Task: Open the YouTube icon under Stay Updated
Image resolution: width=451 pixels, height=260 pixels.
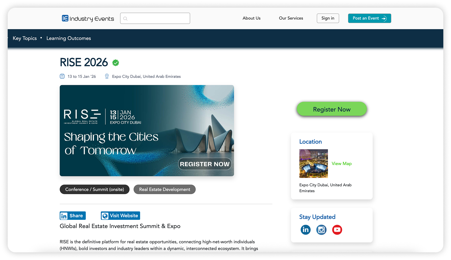Action: pyautogui.click(x=337, y=230)
